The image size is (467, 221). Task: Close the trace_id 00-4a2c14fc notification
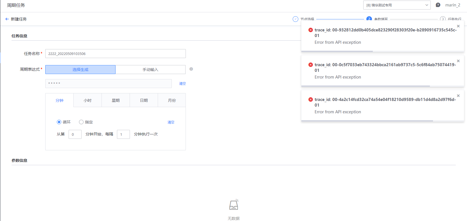pyautogui.click(x=458, y=96)
